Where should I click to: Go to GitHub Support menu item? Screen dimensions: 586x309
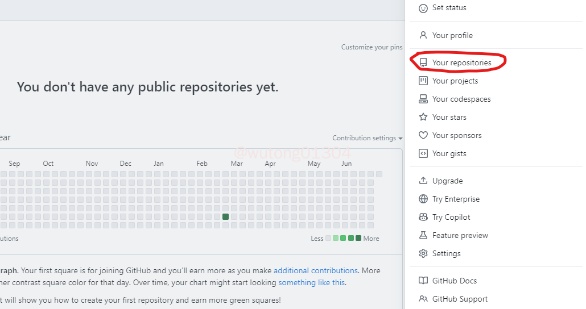460,299
